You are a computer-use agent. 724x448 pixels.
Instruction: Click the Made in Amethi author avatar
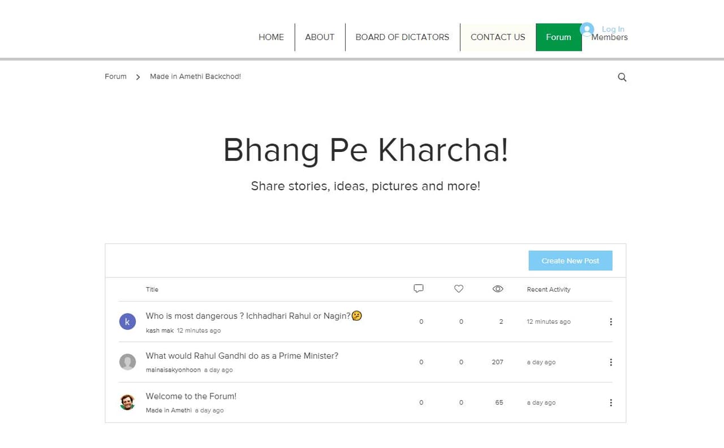pyautogui.click(x=127, y=402)
